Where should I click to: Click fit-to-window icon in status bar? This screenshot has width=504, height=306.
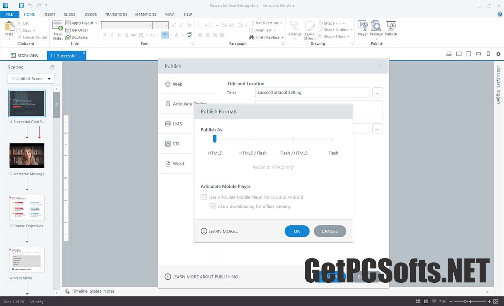pos(495,301)
